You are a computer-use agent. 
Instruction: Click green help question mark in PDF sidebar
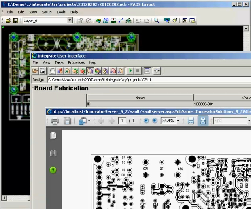53,170
